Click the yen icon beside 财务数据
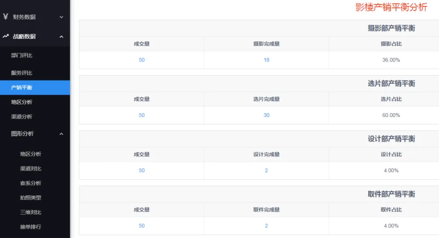The image size is (439, 238). tap(6, 17)
